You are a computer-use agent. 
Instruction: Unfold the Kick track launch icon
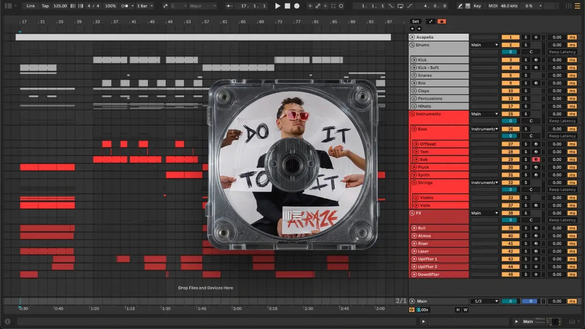[414, 60]
